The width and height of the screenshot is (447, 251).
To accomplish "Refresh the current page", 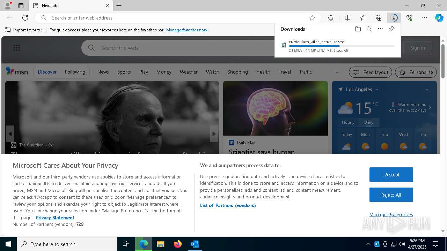I will point(25,18).
